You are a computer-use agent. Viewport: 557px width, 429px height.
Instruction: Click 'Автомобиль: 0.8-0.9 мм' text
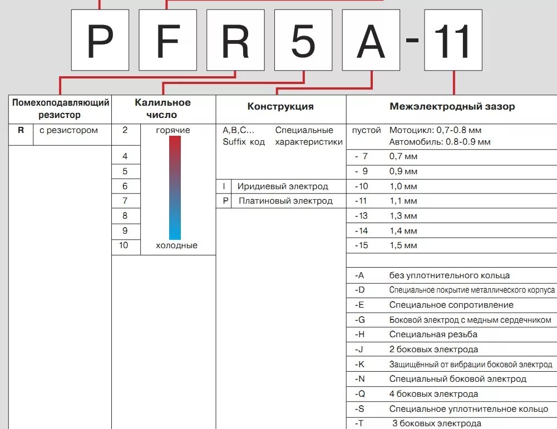(x=440, y=142)
